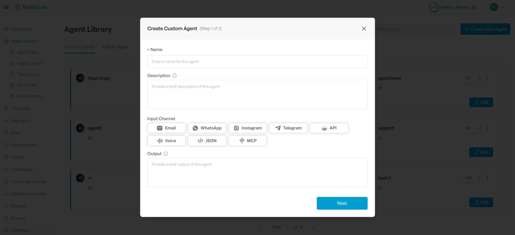Viewport: 515px width, 235px height.
Task: Open Lead Management in the sidebar
Action: point(25,194)
